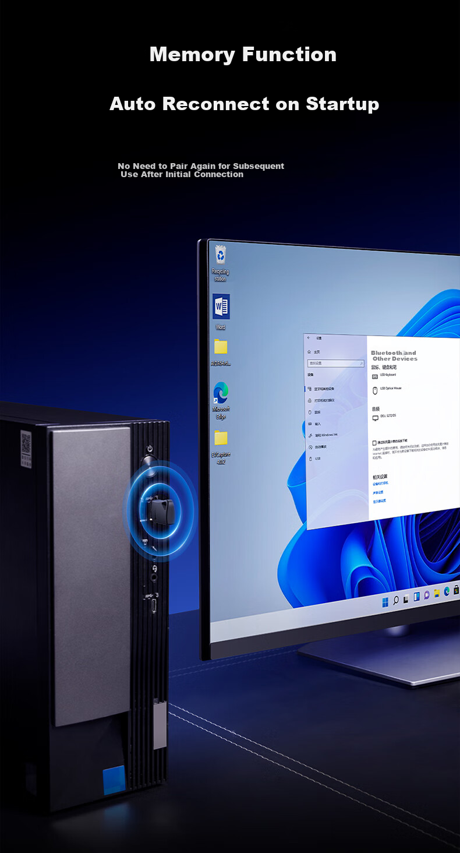Open Search from the taskbar
460x853 pixels.
point(395,601)
